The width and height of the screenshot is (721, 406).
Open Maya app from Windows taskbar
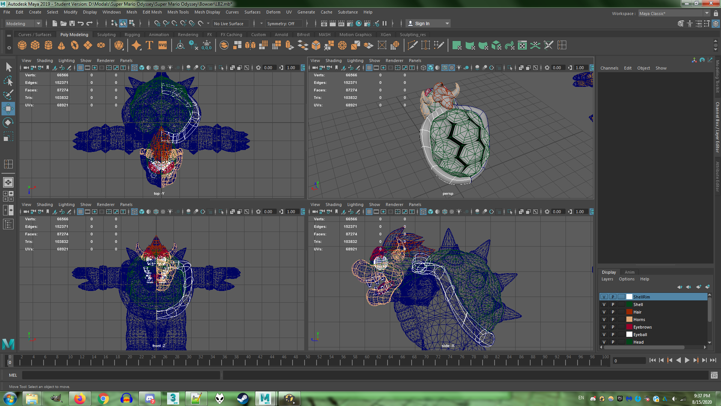click(x=265, y=398)
